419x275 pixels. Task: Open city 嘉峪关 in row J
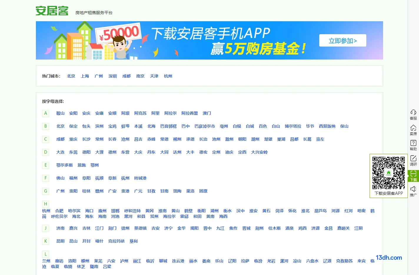point(343,228)
